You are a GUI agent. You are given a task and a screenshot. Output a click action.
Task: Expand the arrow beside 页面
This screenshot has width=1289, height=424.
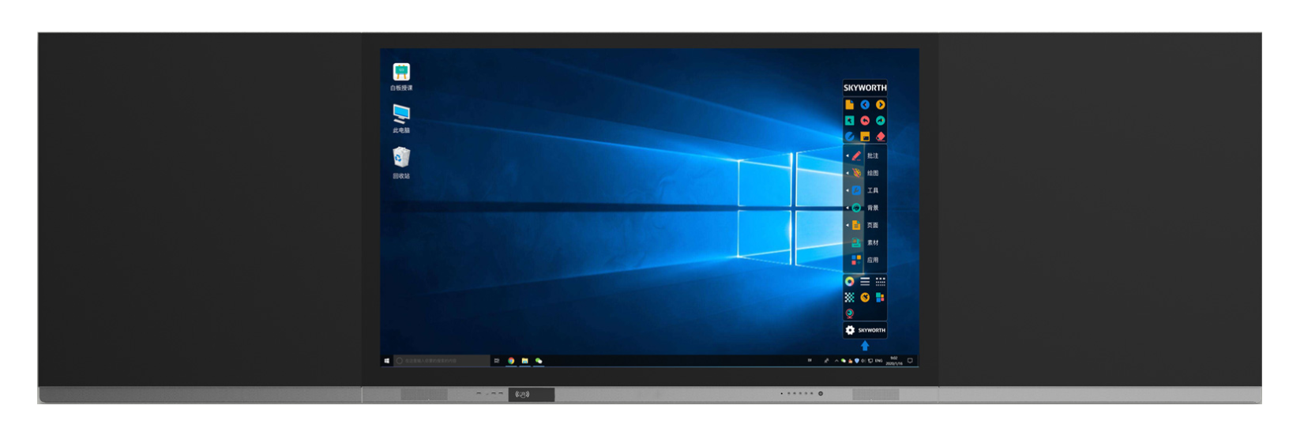tap(847, 225)
